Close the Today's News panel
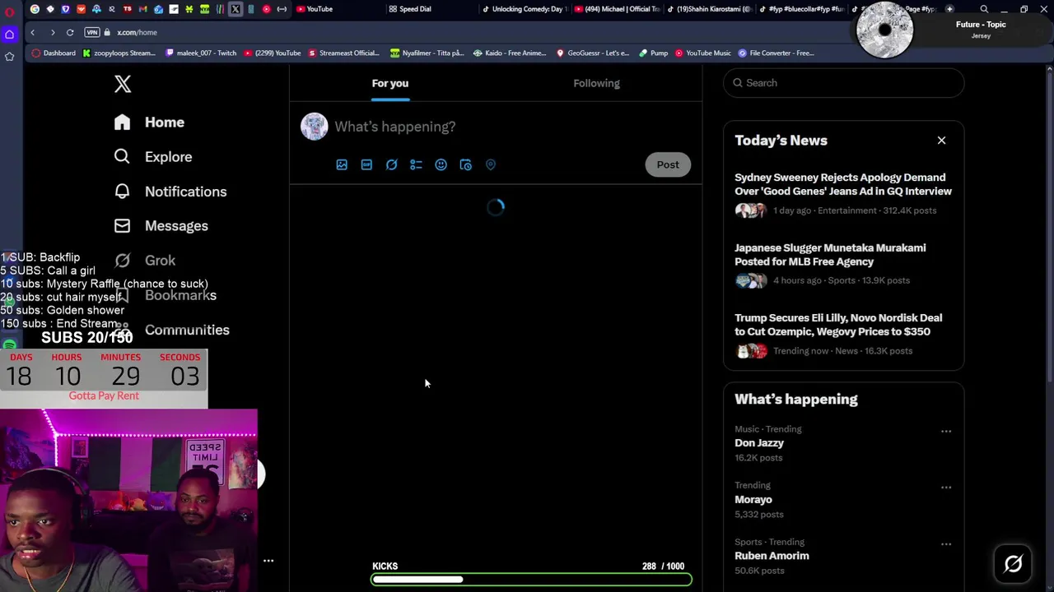 [x=941, y=141]
